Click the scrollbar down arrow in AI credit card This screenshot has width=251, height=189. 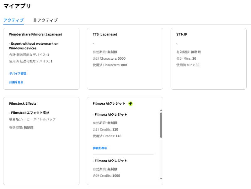tap(161, 178)
